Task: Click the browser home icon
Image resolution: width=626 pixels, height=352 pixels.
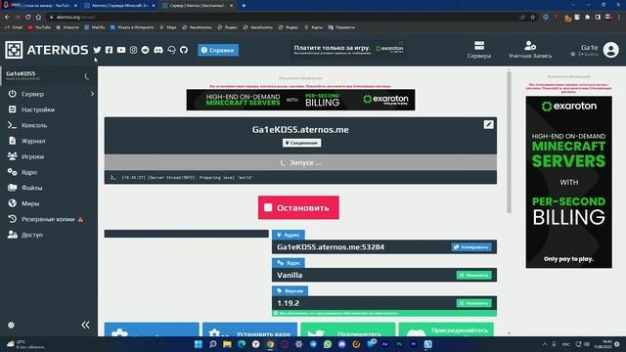Action: pos(38,17)
